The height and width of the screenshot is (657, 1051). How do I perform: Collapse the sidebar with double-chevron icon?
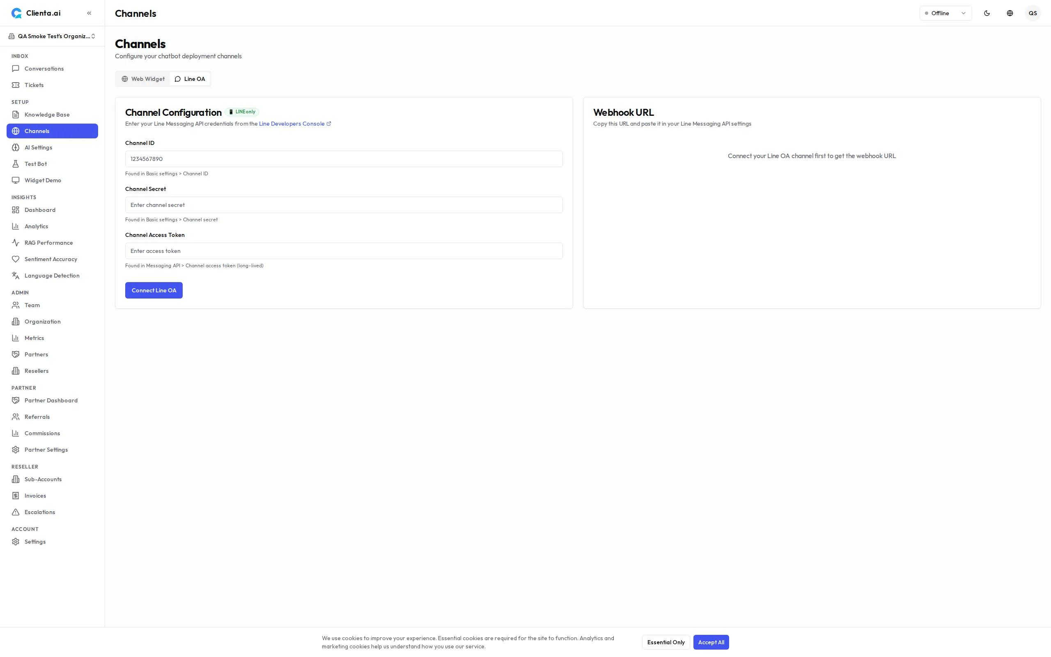tap(89, 13)
